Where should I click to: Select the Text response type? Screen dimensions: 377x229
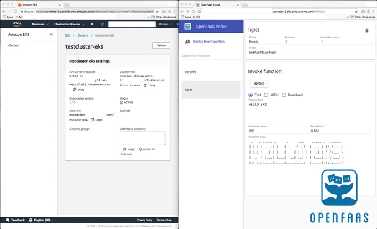[251, 95]
